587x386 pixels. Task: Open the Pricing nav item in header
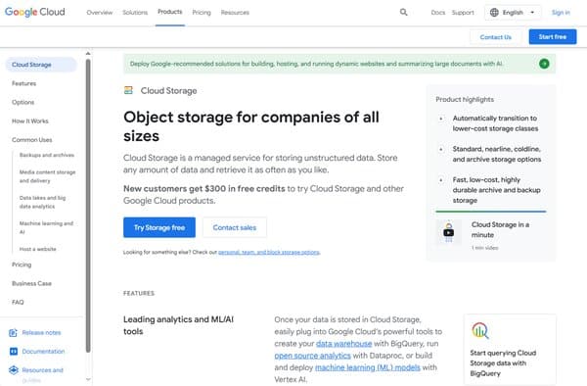[202, 13]
